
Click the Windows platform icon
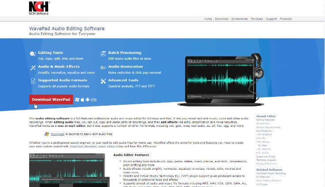(x=77, y=100)
